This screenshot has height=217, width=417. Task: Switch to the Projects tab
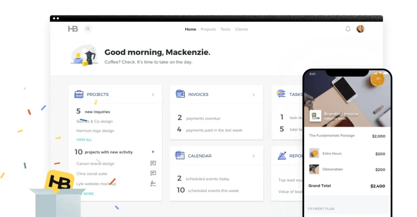[208, 29]
